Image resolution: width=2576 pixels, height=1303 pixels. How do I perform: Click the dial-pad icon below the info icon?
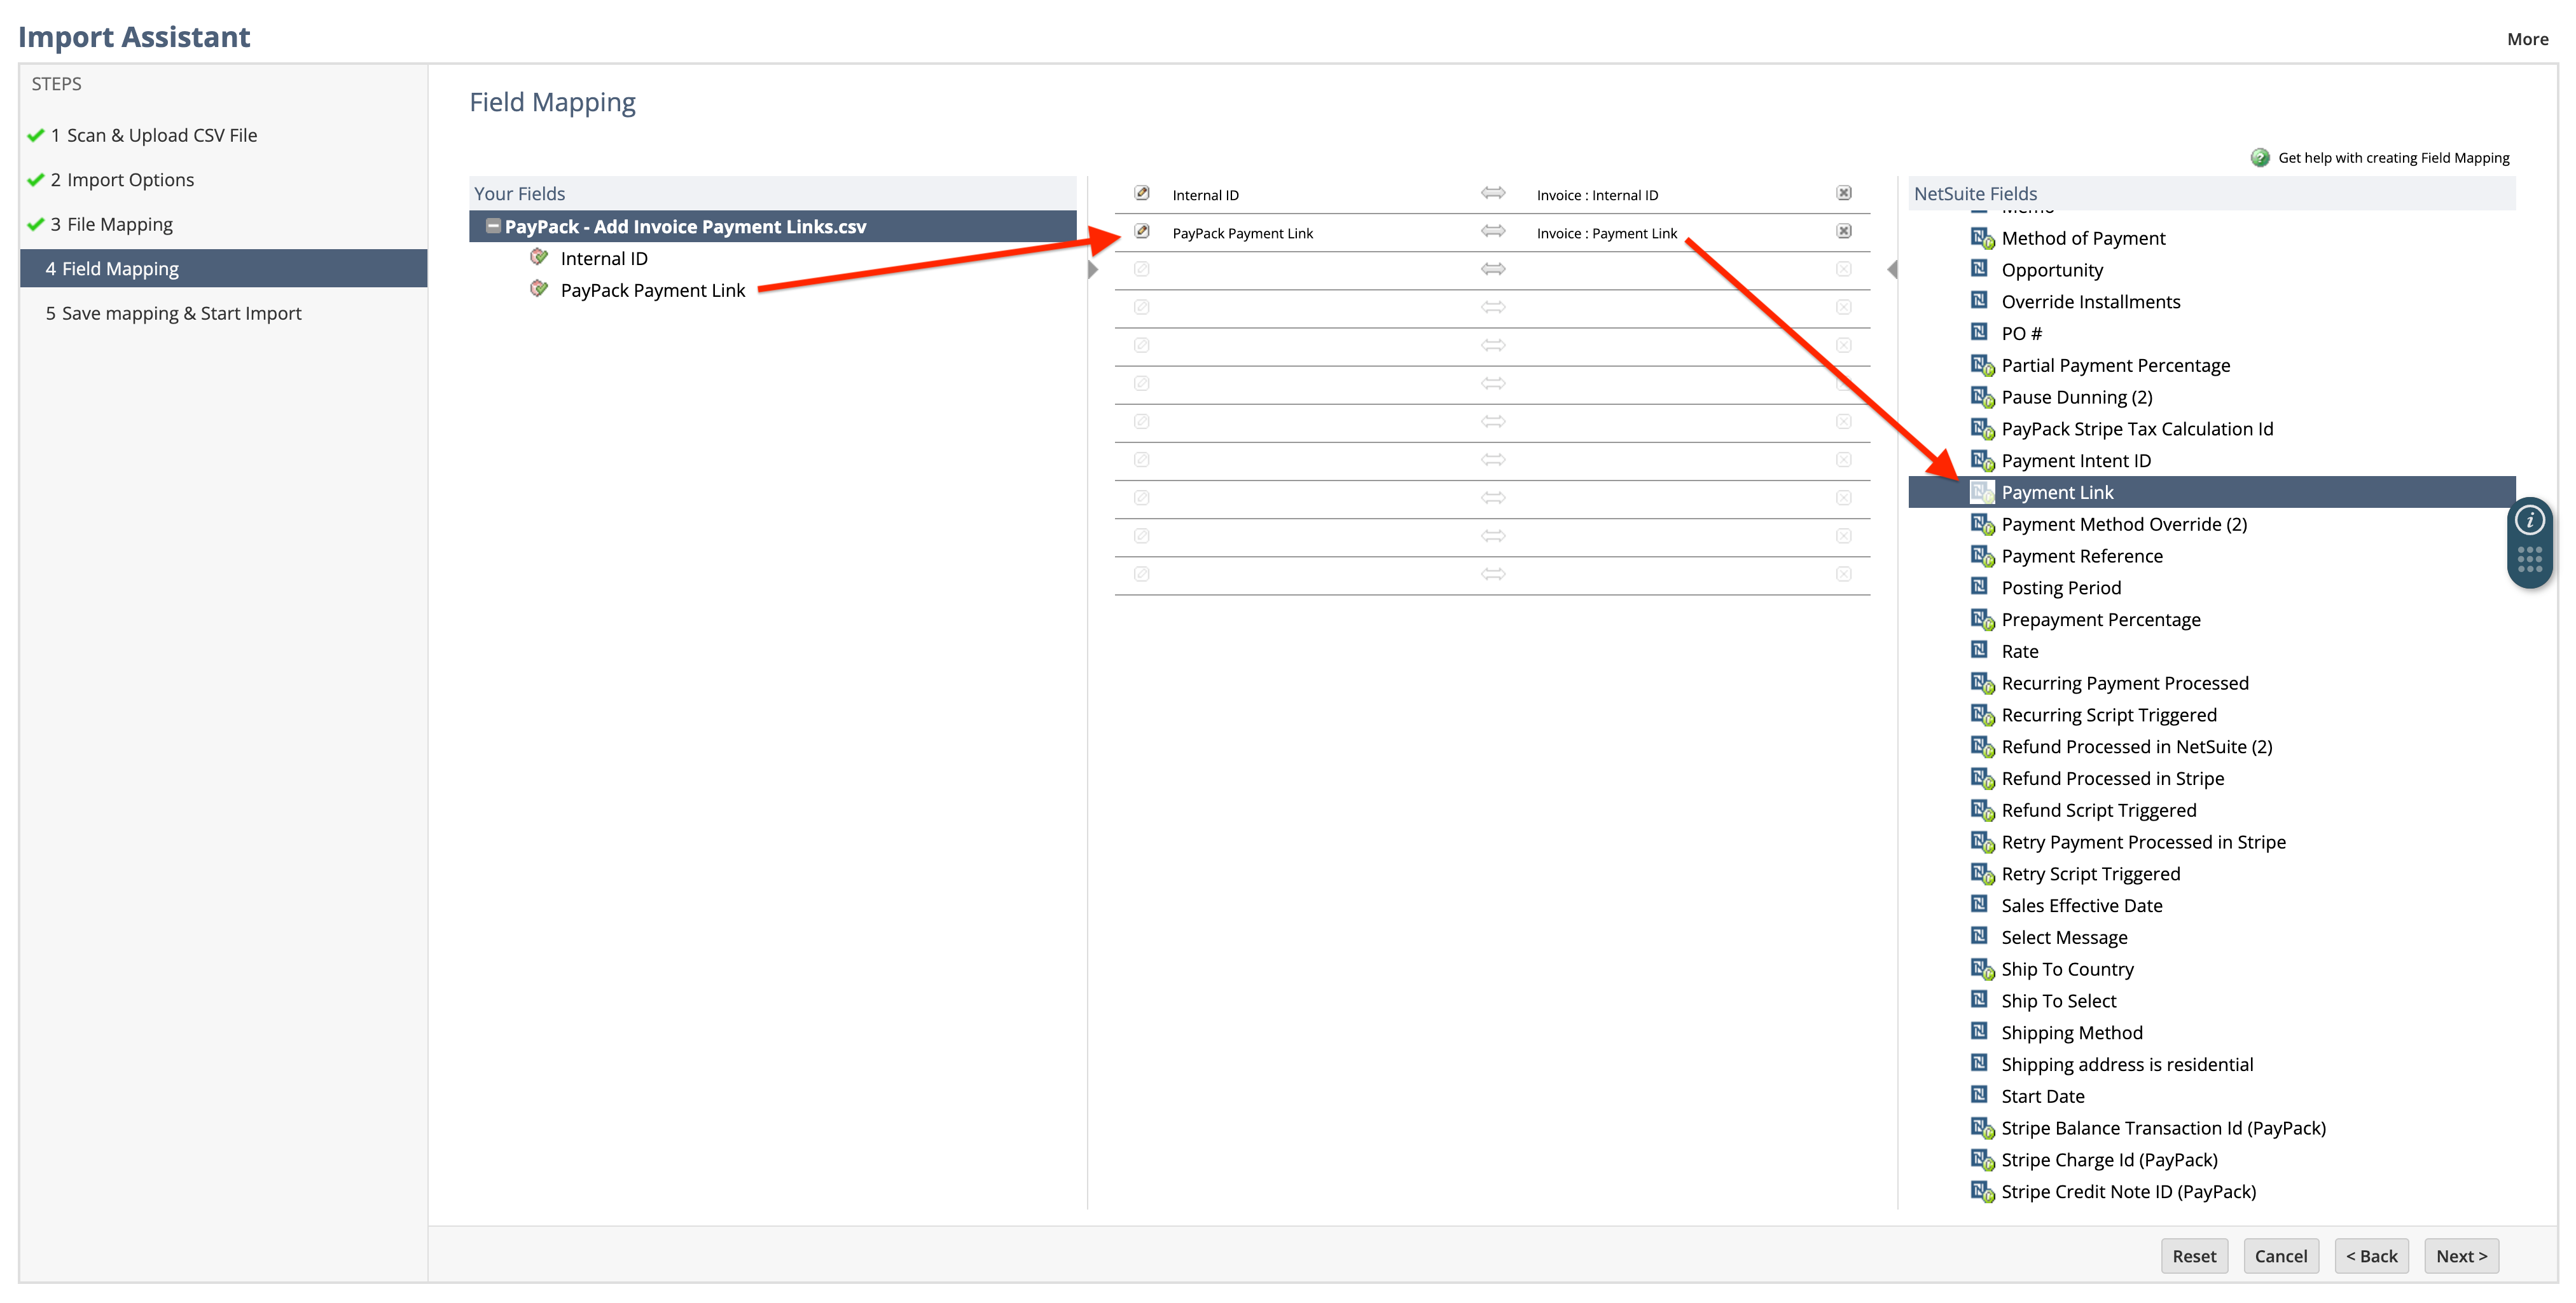pyautogui.click(x=2530, y=559)
